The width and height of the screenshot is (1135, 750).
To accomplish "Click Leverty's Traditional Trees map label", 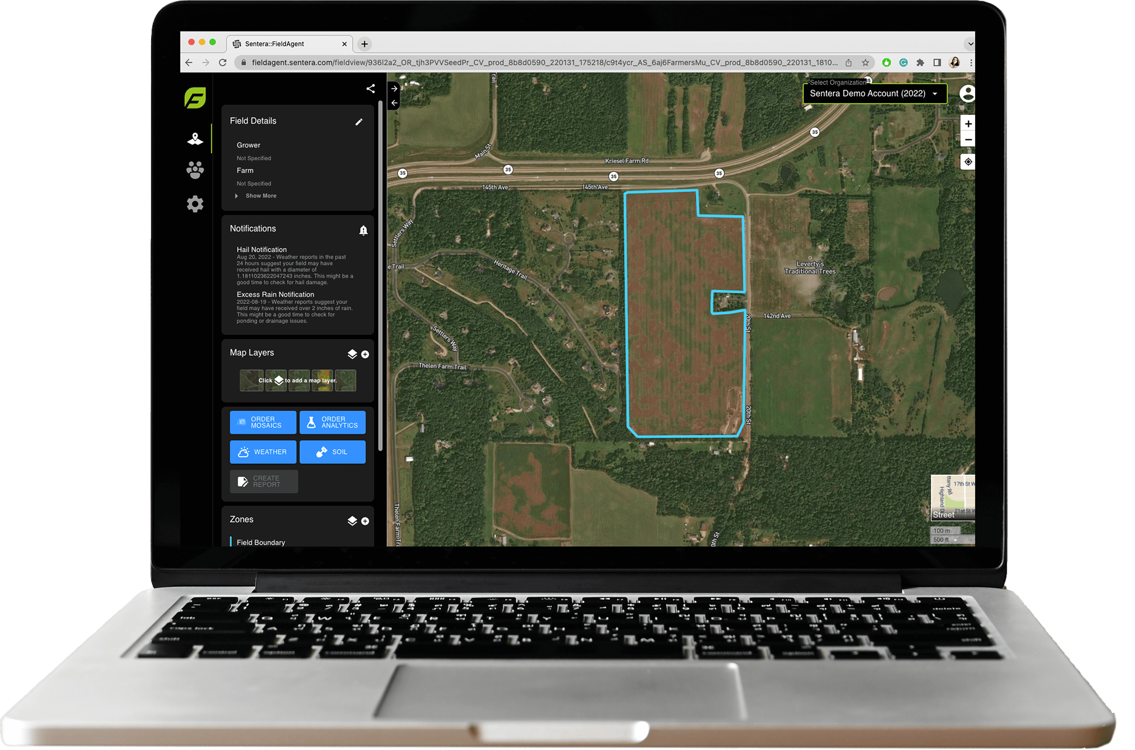I will 810,268.
